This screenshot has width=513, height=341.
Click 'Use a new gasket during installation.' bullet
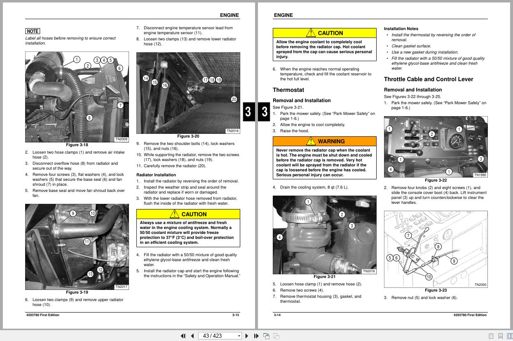coord(425,52)
